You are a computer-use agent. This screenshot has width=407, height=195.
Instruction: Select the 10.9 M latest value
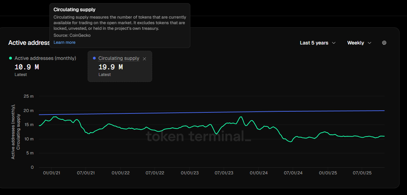(27, 67)
